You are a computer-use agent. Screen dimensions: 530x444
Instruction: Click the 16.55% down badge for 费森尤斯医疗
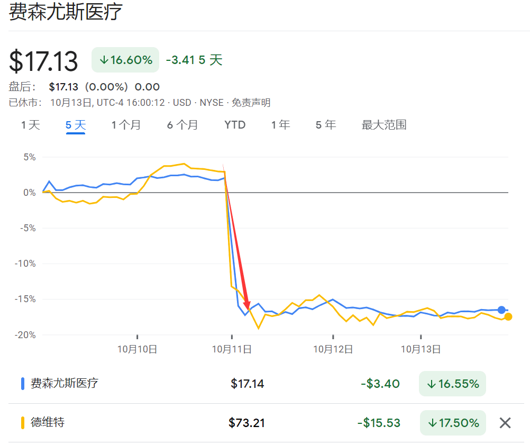(x=452, y=384)
